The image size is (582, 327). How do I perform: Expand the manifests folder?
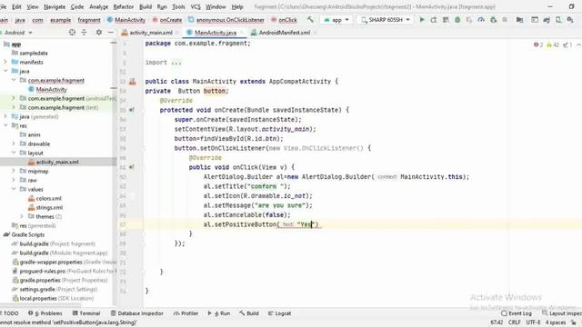tap(5, 62)
